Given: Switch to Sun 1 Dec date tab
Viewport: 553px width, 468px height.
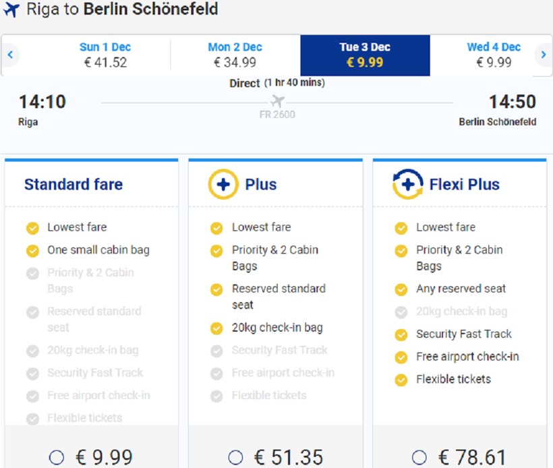Looking at the screenshot, I should coord(105,55).
